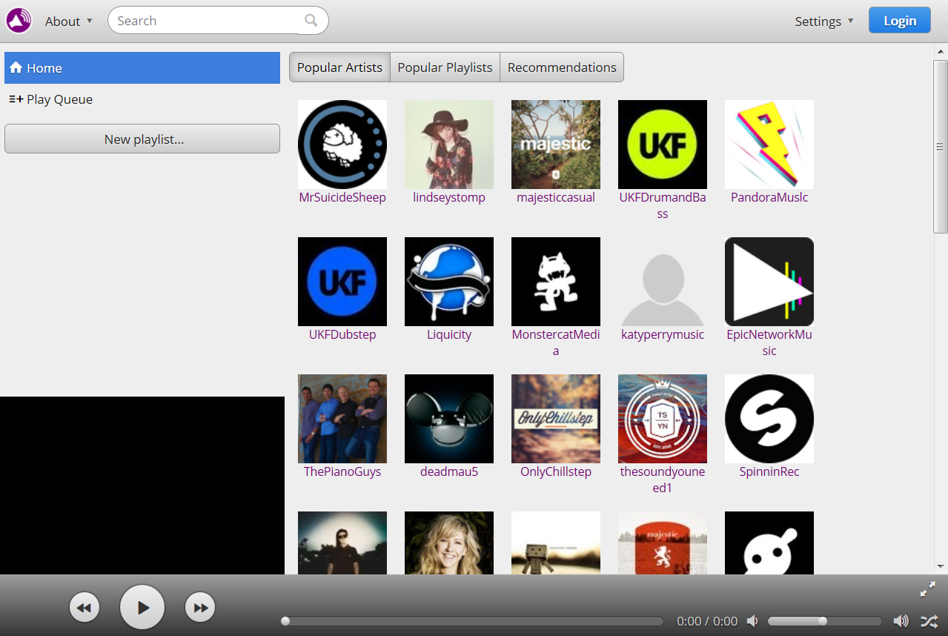Click the Liquicity name link
This screenshot has height=636, width=948.
(449, 334)
